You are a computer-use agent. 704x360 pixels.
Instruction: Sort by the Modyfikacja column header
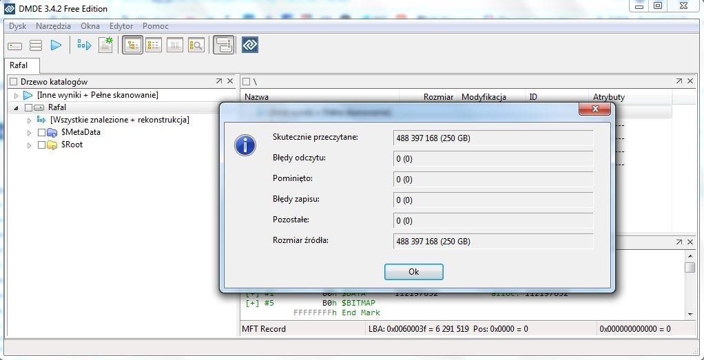492,97
